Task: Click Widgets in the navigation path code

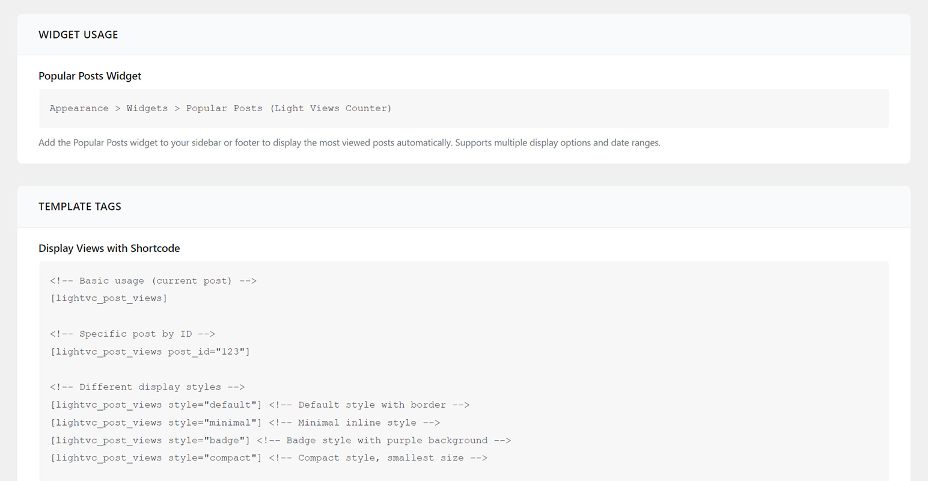Action: coord(147,109)
